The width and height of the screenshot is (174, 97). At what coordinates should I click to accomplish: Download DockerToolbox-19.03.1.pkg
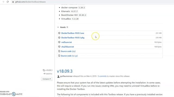pyautogui.click(x=73, y=38)
